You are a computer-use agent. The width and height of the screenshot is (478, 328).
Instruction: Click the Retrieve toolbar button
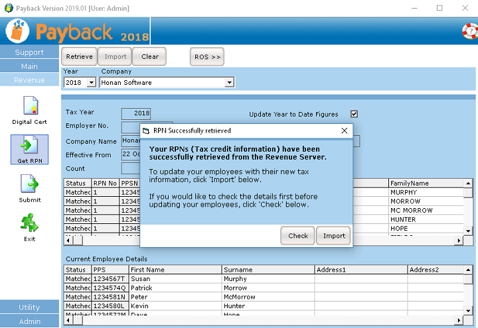click(x=80, y=56)
